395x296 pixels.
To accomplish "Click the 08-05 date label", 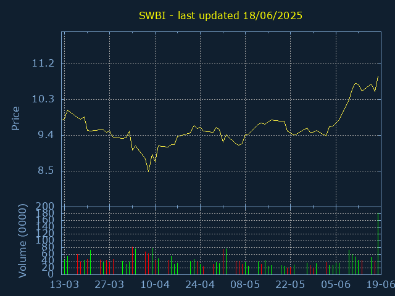I will 245,285.
